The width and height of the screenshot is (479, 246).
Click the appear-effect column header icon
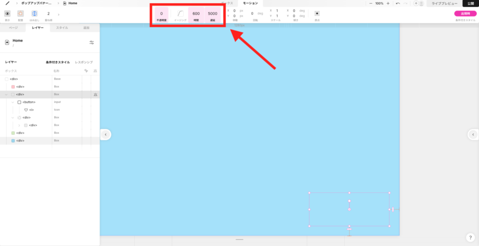(x=95, y=71)
